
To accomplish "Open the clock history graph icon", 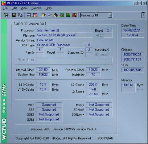I will (x=29, y=15).
